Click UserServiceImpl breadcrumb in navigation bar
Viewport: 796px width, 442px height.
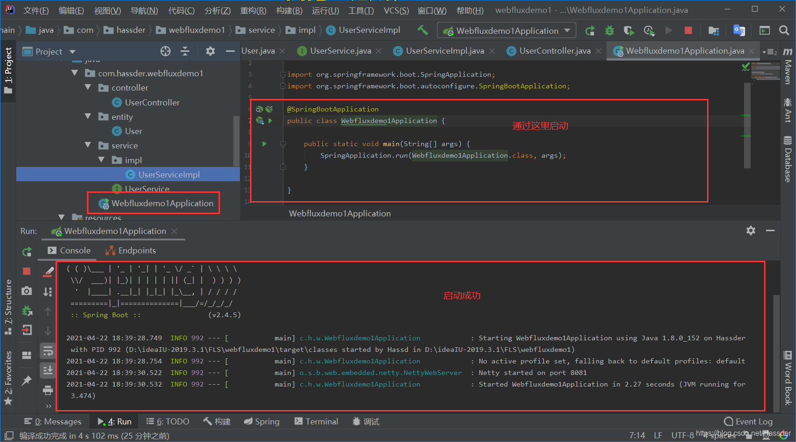coord(363,30)
